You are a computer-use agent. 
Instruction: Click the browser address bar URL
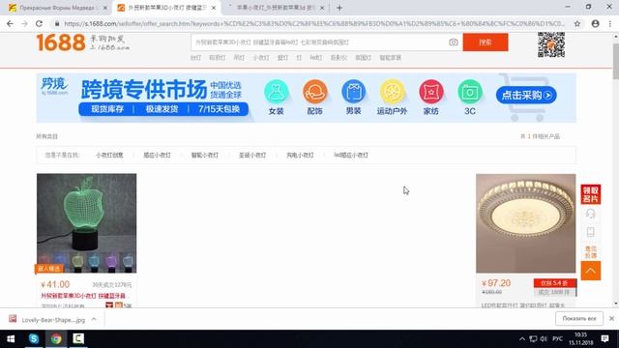point(313,23)
